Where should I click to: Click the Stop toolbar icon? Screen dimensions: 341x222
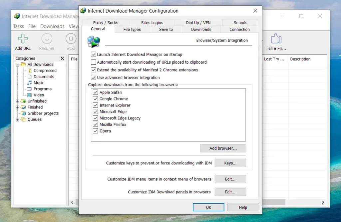coord(71,39)
